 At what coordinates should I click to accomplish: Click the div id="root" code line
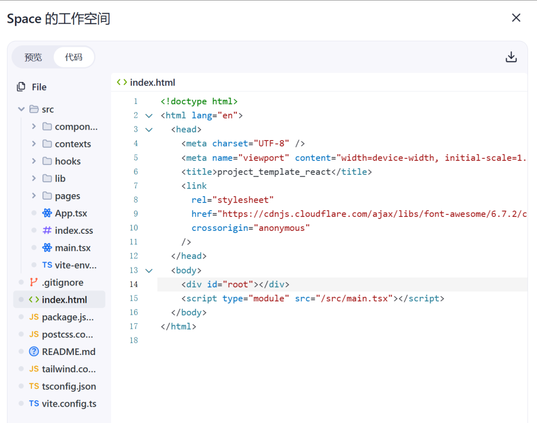235,284
